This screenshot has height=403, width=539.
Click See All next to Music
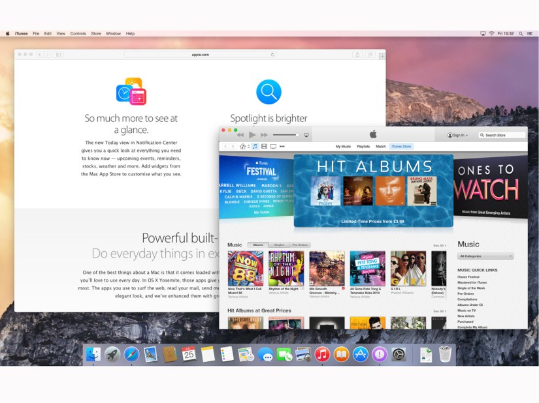pos(440,246)
